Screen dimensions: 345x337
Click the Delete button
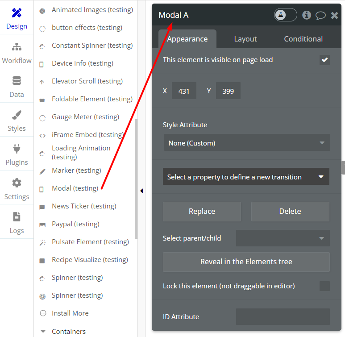(290, 211)
